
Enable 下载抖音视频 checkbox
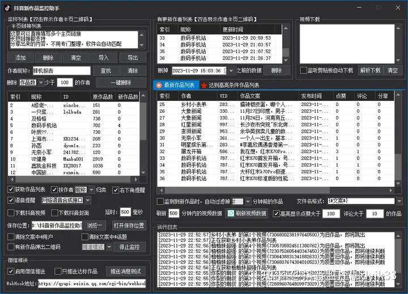click(11, 213)
